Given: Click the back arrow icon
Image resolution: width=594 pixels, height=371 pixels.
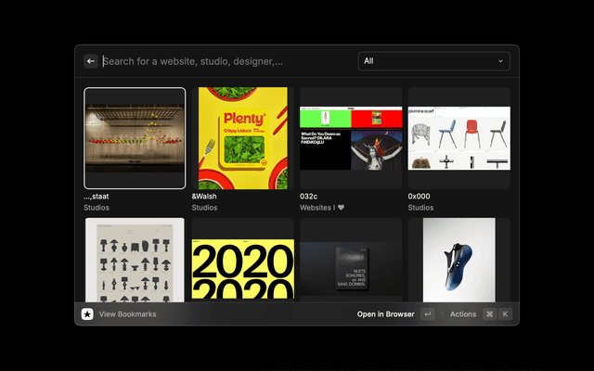Looking at the screenshot, I should click(x=91, y=61).
